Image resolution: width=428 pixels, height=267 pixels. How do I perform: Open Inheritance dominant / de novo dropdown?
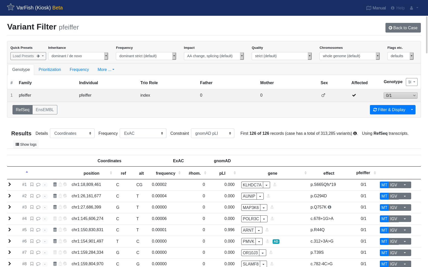(x=78, y=56)
